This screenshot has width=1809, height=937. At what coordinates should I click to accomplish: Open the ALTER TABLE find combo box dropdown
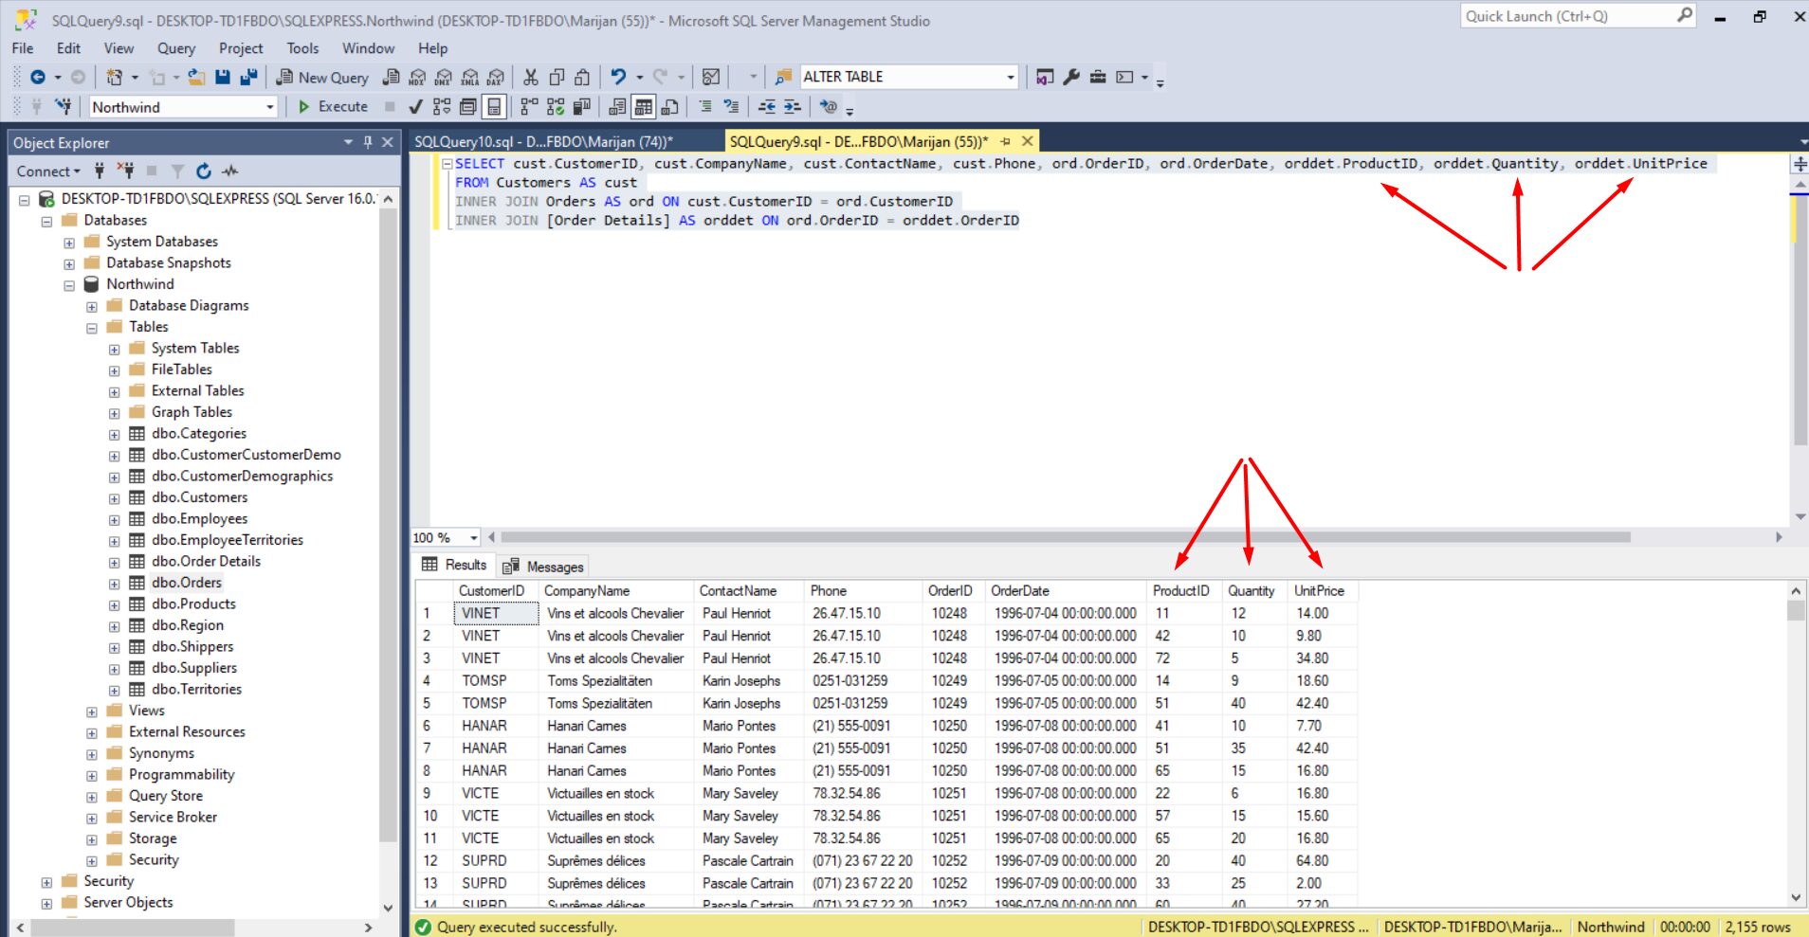pos(1010,78)
